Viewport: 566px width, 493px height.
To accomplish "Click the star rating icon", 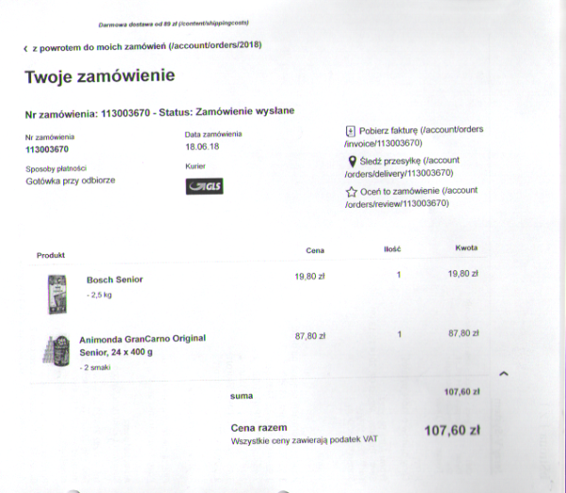I will [351, 192].
